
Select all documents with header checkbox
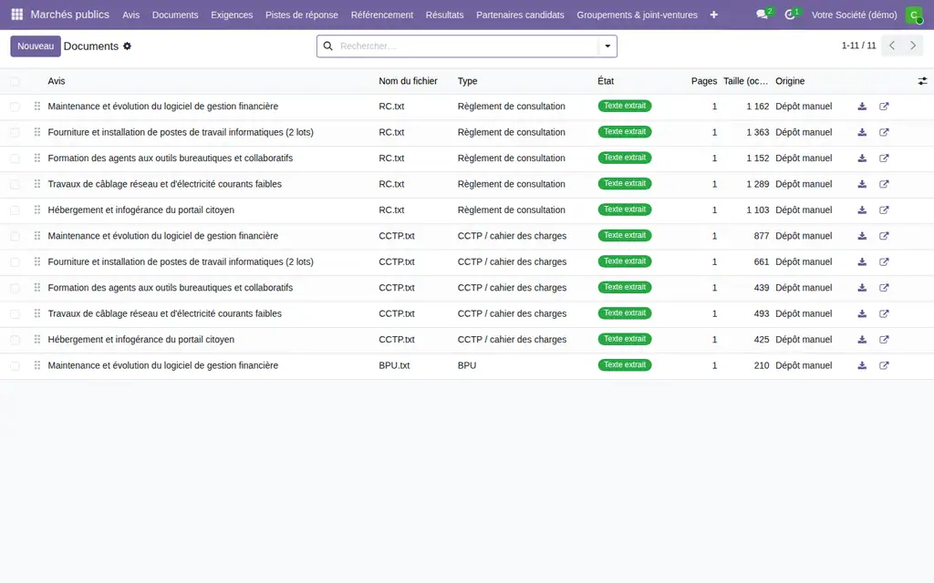15,81
